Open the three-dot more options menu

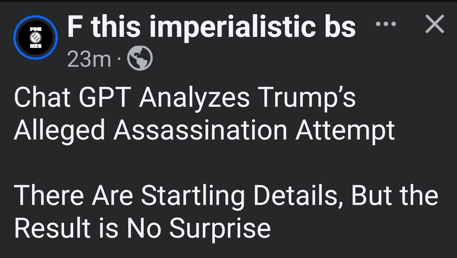pos(386,24)
